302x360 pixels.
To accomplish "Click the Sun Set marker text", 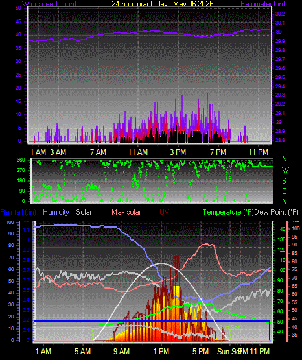I will 229,328.
